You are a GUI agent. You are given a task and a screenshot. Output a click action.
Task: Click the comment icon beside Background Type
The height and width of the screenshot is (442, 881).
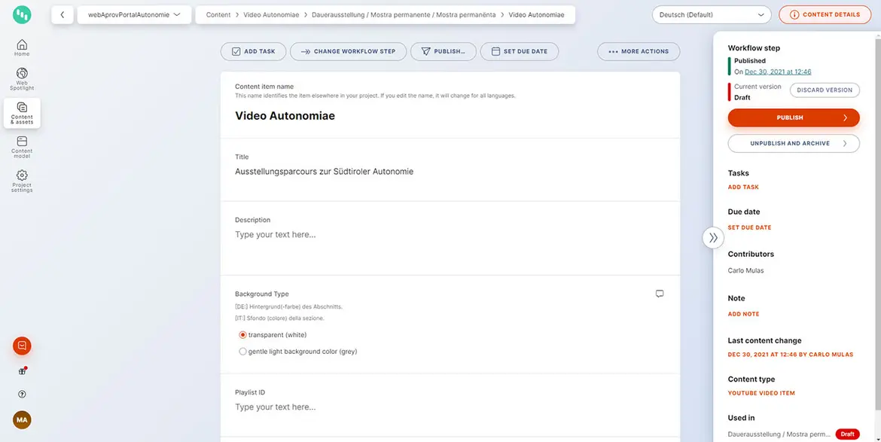click(660, 294)
